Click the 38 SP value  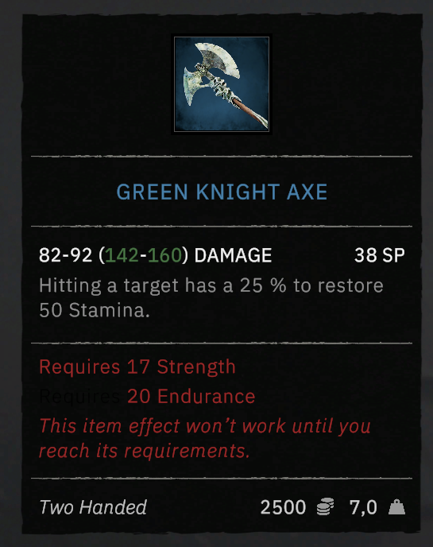(380, 255)
